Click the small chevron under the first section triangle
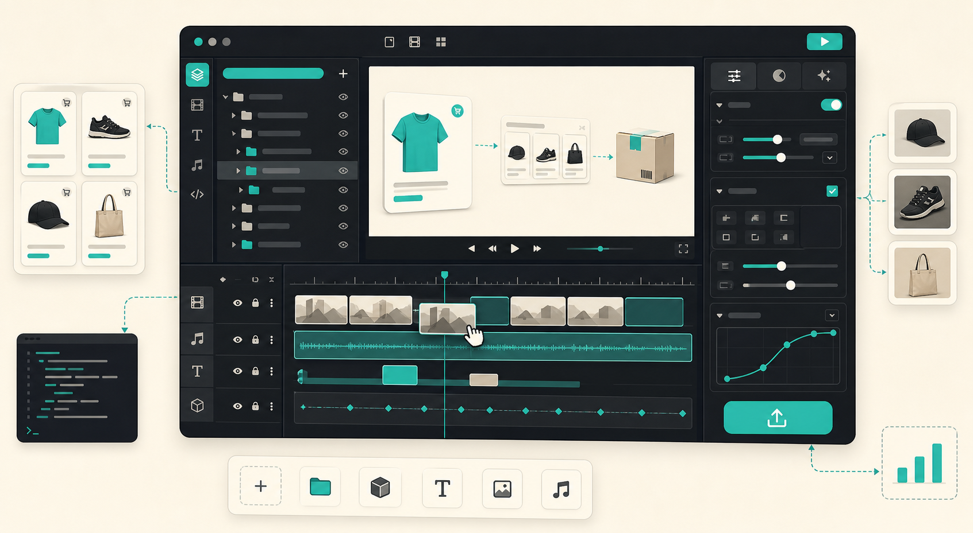This screenshot has width=973, height=533. (x=719, y=122)
